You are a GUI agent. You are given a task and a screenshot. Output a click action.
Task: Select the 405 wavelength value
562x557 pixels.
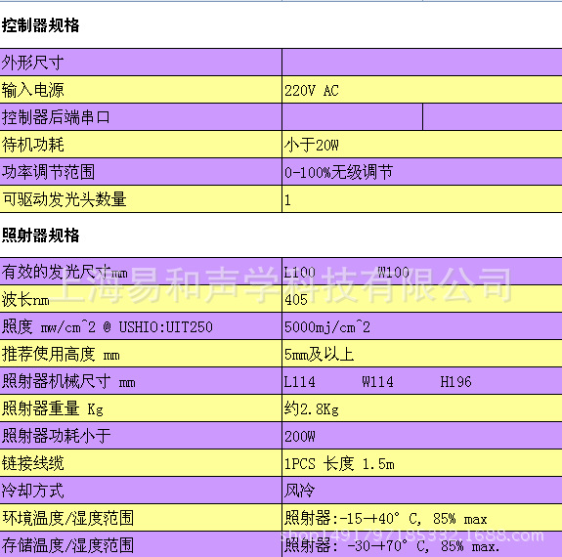296,300
